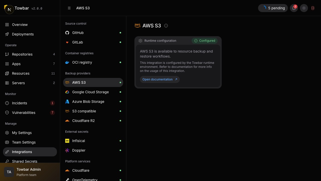The image size is (321, 181).
Task: Select S3 compatible provider
Action: click(93, 111)
